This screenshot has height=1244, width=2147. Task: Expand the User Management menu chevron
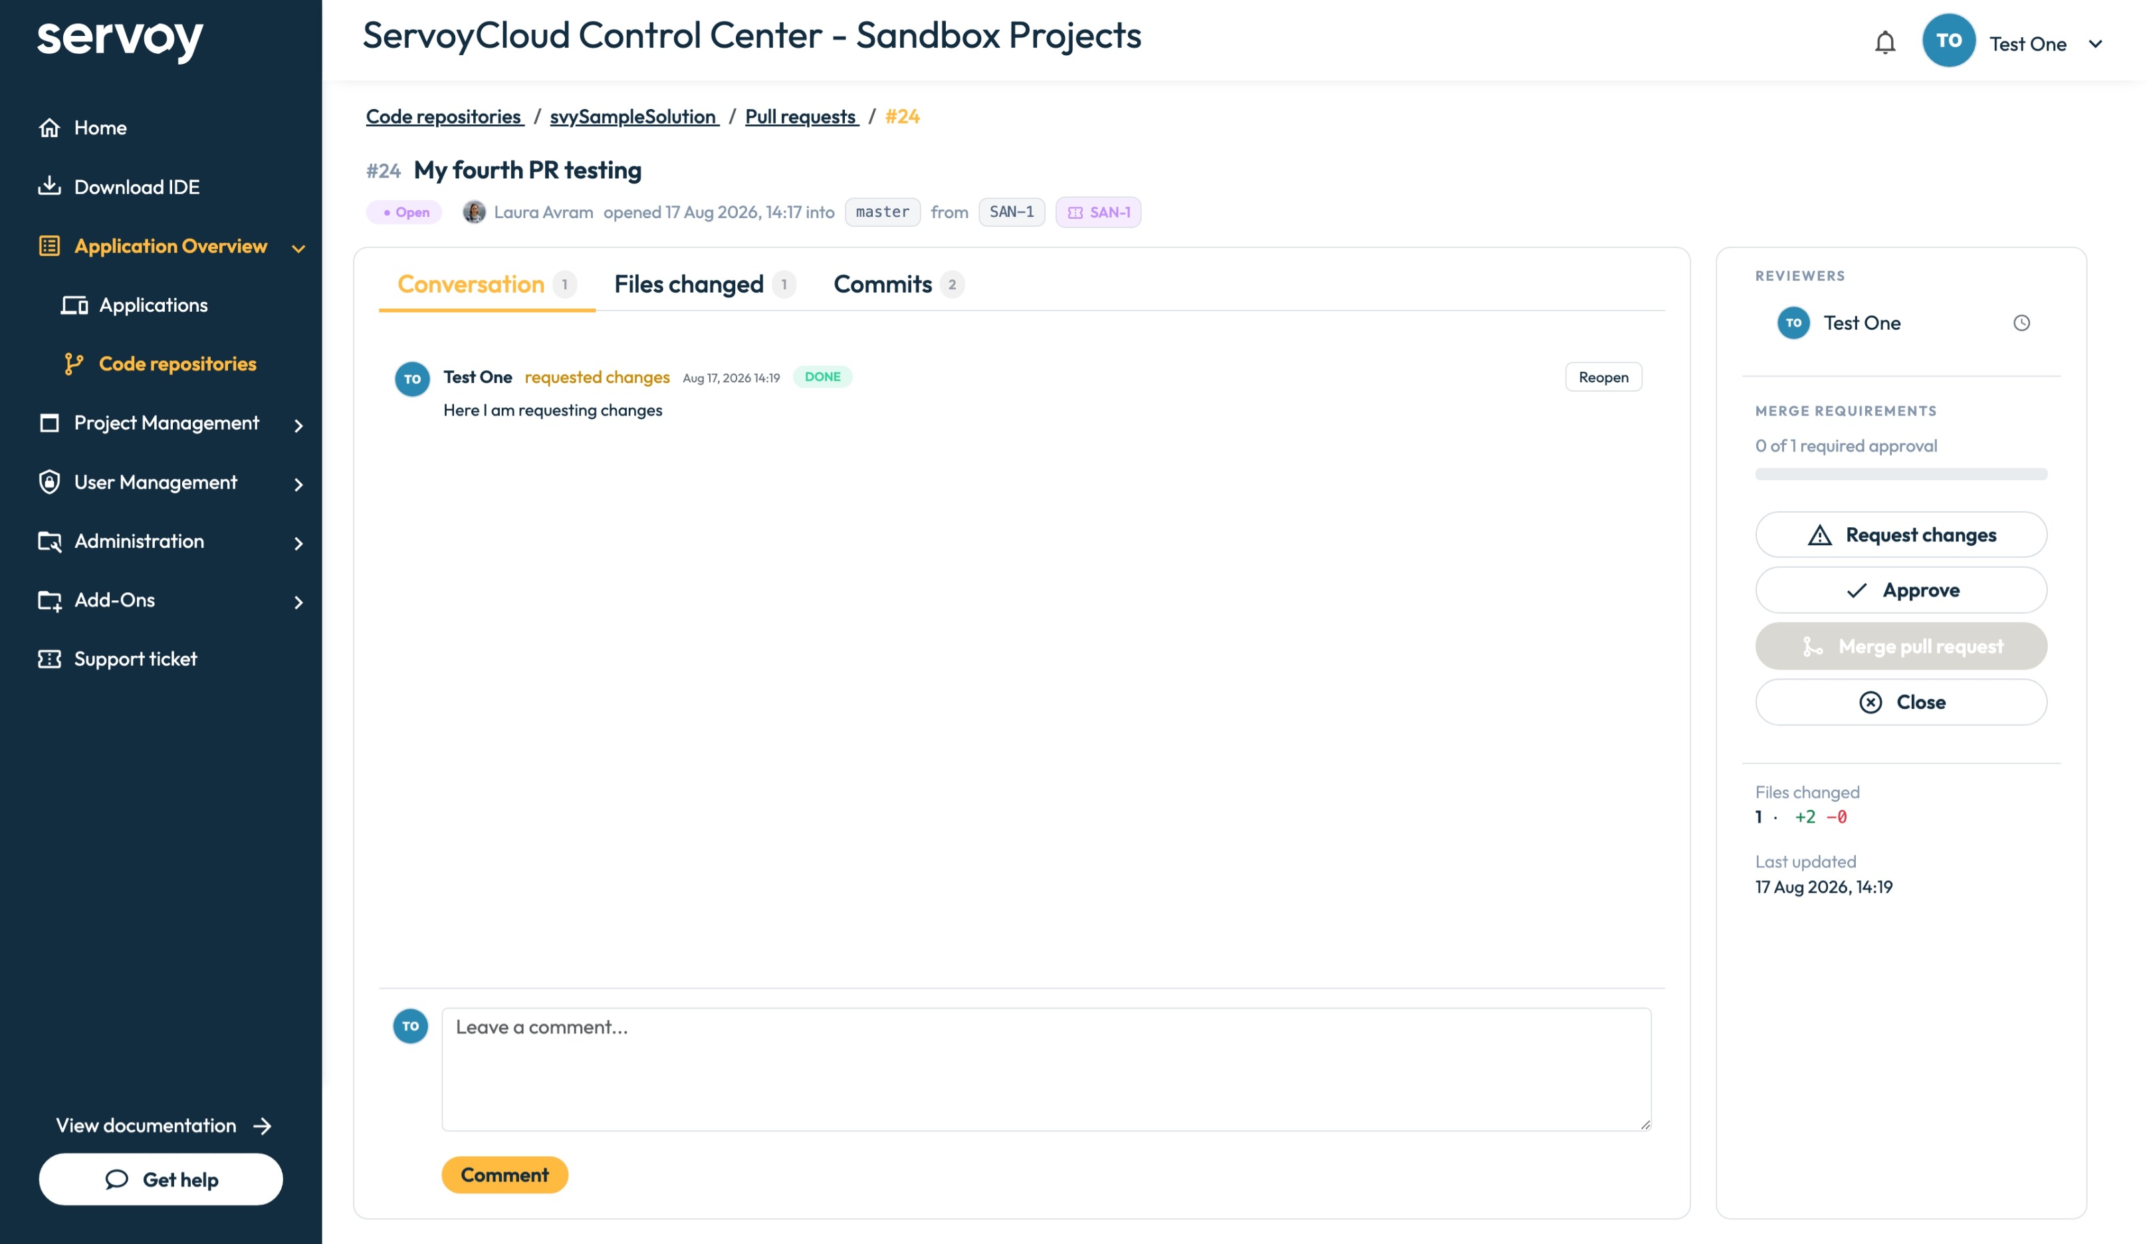(x=298, y=484)
